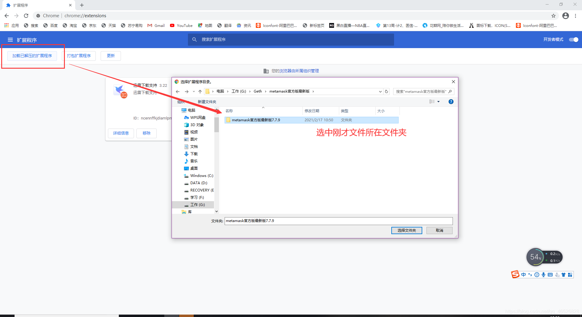Open the 您的浏览器由所属组织管理 link

[295, 71]
